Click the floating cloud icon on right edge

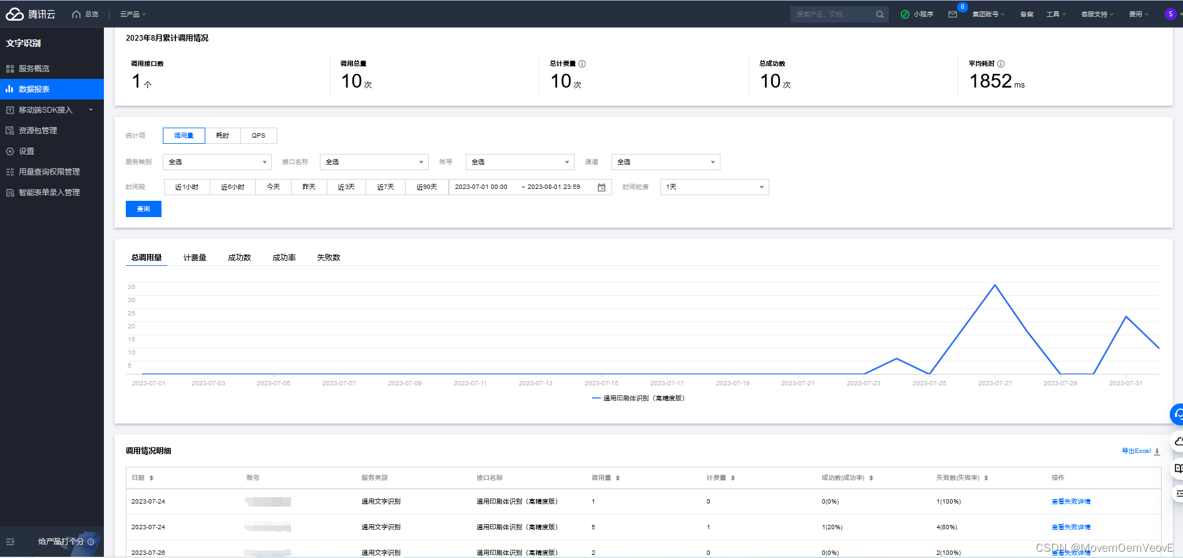1177,442
